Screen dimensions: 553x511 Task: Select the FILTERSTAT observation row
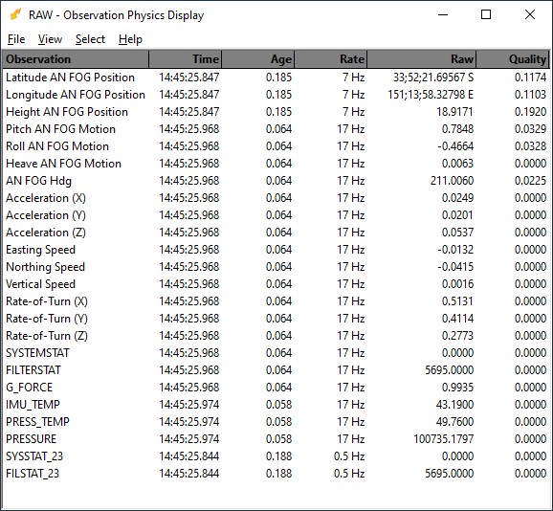pyautogui.click(x=276, y=370)
